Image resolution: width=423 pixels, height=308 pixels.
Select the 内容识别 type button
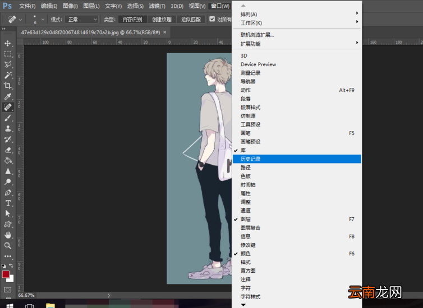click(132, 20)
